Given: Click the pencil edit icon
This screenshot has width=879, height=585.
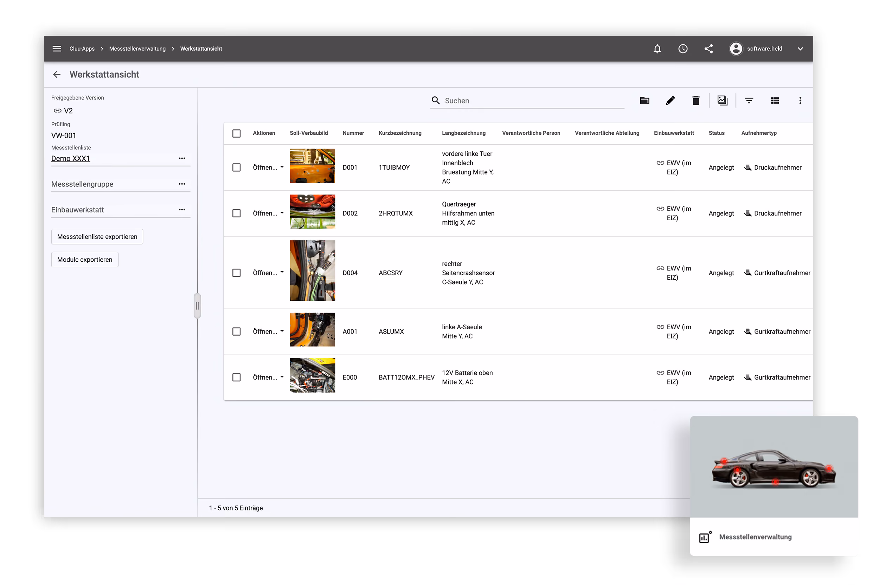Looking at the screenshot, I should click(x=670, y=100).
